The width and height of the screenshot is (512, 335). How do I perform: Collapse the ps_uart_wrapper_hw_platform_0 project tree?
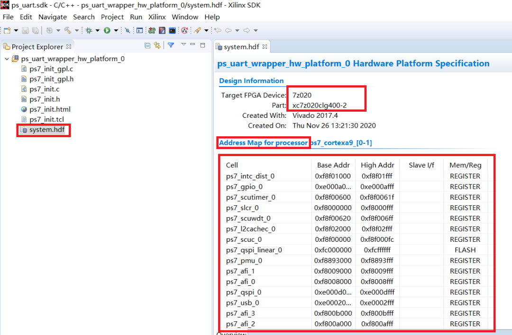coord(7,59)
